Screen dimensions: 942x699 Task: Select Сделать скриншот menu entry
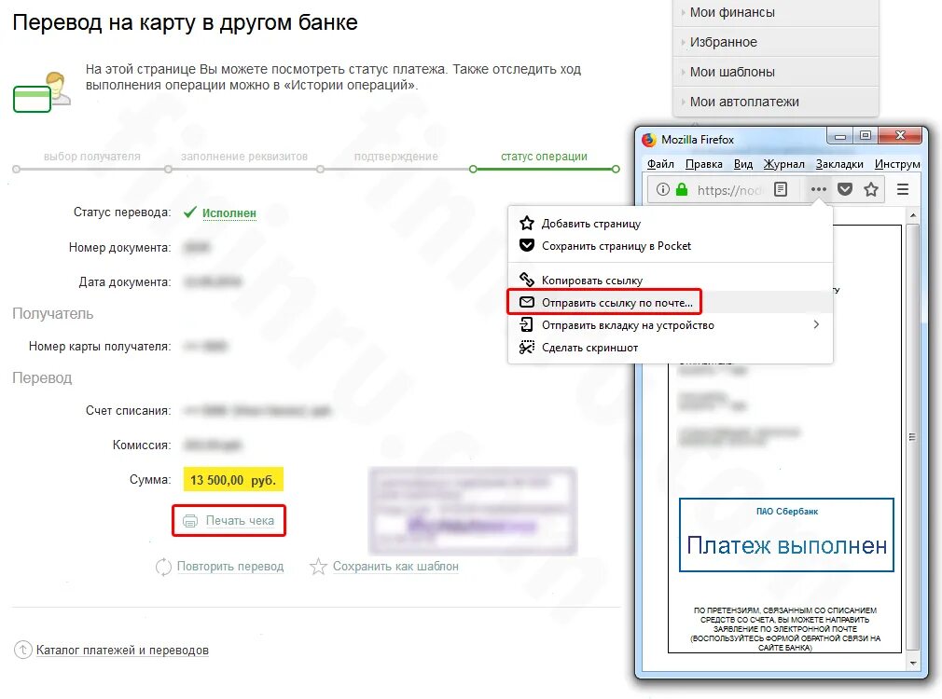[670, 347]
